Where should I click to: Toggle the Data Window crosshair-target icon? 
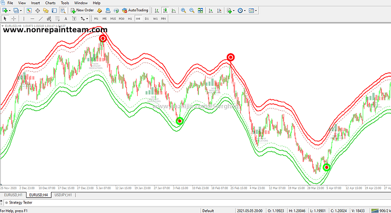(x=37, y=10)
